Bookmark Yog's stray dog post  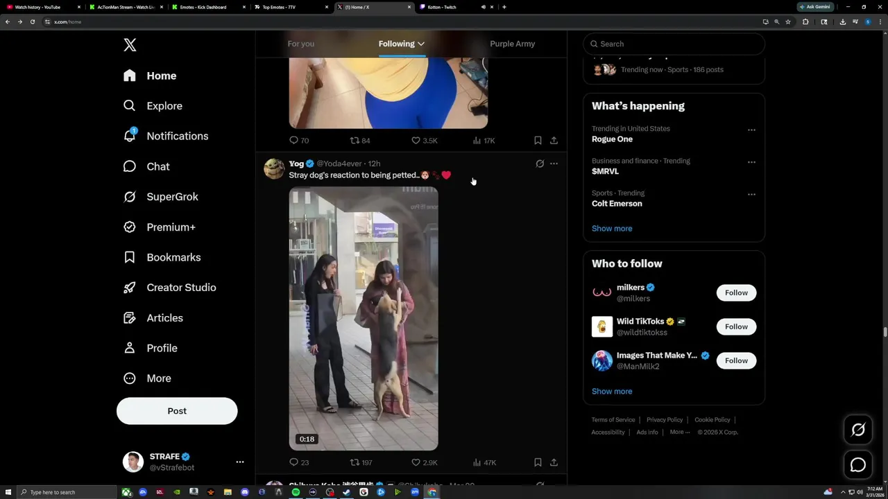click(538, 462)
